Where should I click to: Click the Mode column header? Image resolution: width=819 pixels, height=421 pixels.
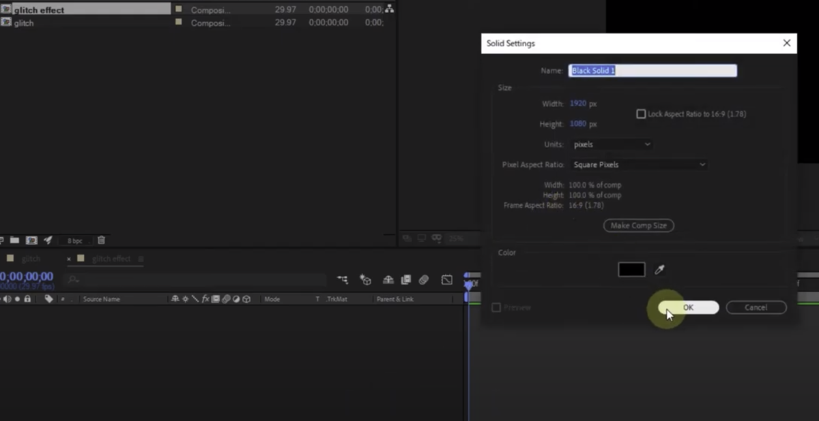[x=272, y=299]
